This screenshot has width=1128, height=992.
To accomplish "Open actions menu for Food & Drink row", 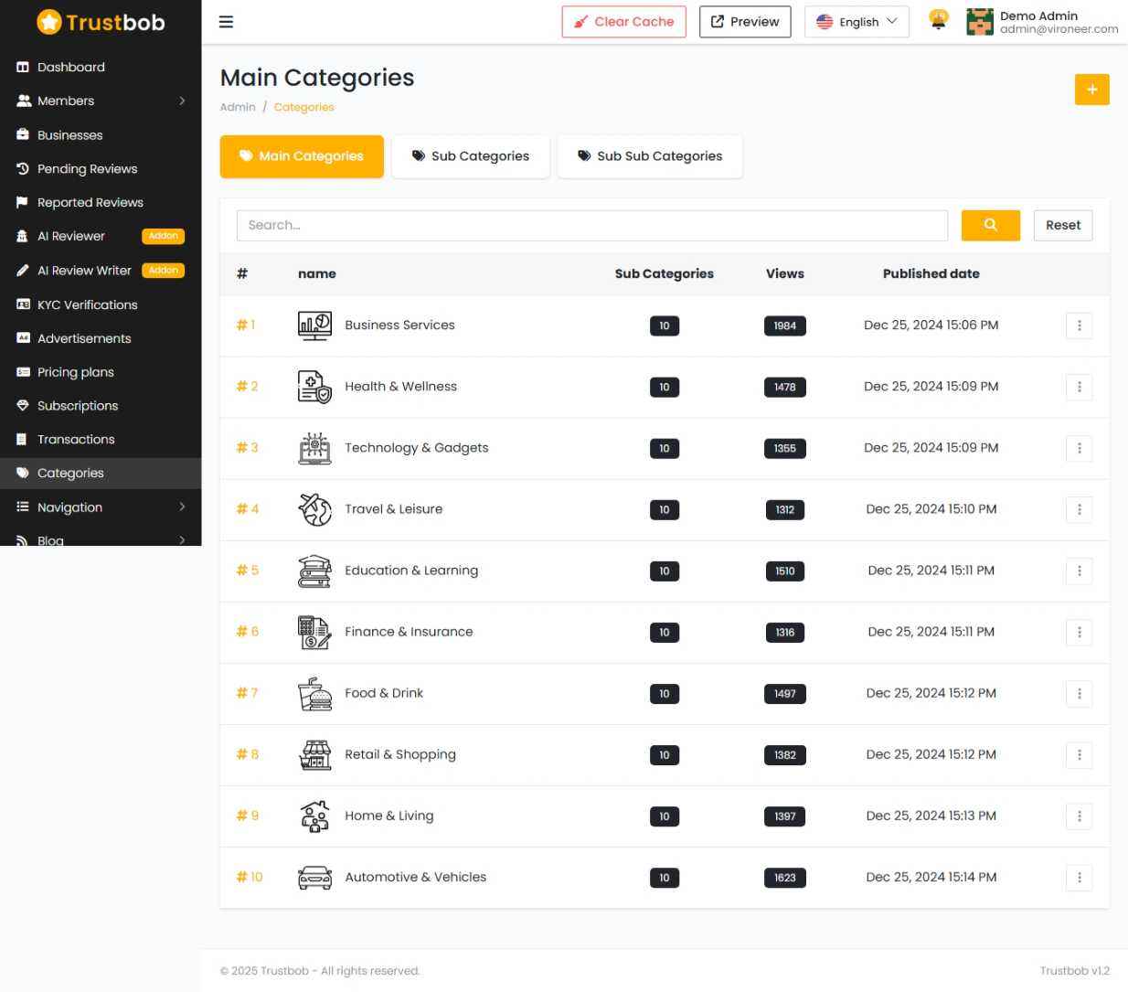I will point(1079,693).
